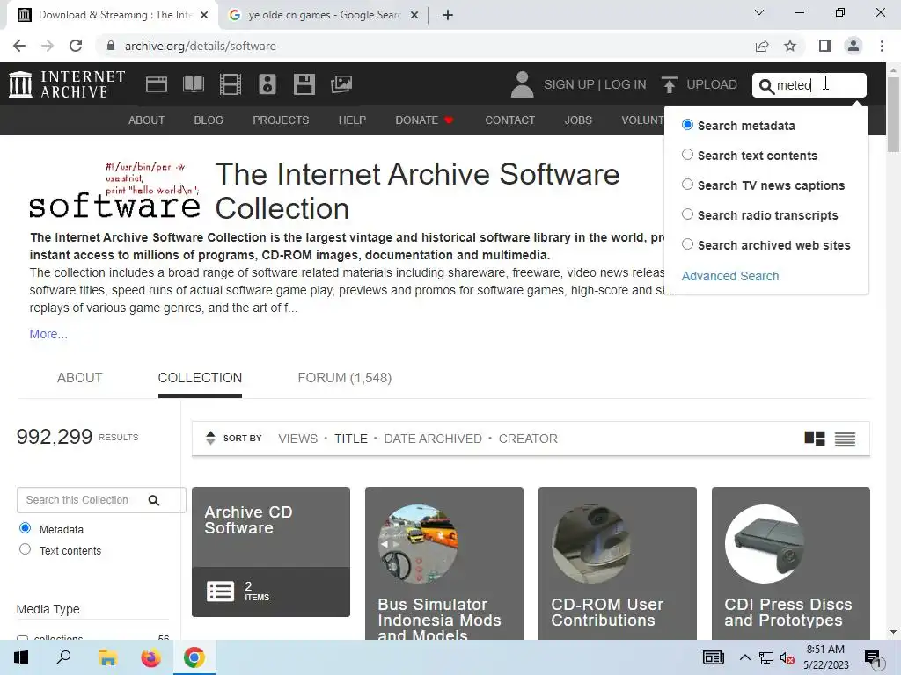Click the upload arrow icon
The image size is (901, 675).
[x=669, y=85]
